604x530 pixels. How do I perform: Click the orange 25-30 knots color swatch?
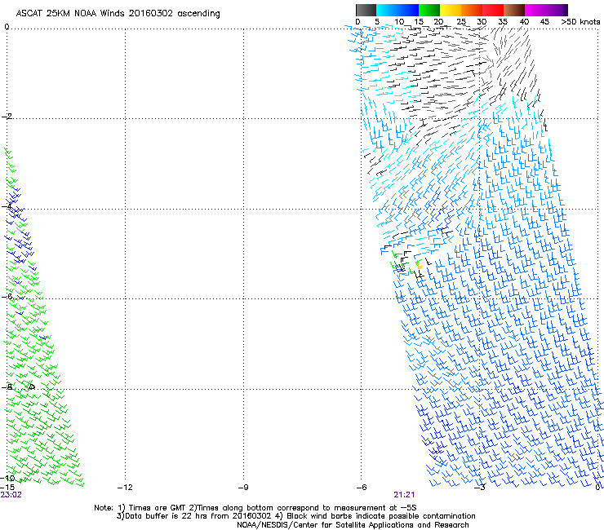[x=472, y=10]
